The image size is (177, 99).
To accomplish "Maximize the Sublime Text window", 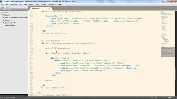I will point(168,1).
